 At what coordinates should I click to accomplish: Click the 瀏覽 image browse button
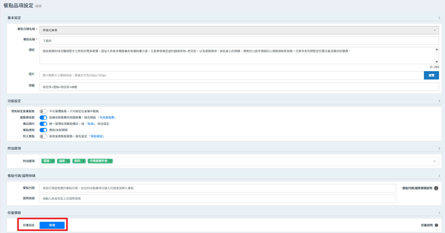(431, 75)
